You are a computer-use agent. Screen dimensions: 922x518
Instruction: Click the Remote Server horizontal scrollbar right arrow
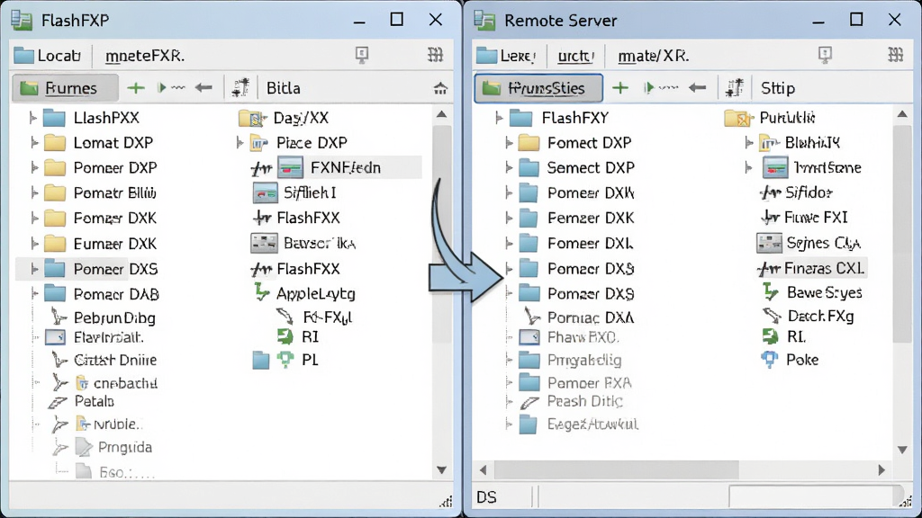coord(881,469)
